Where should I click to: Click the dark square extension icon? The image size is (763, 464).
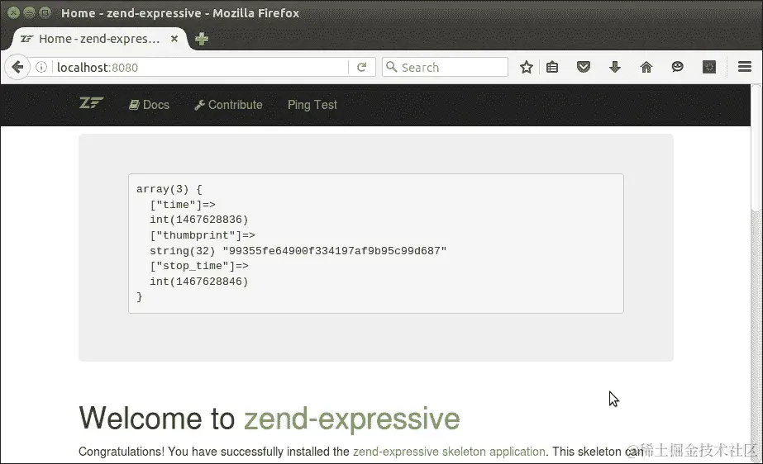coord(709,67)
